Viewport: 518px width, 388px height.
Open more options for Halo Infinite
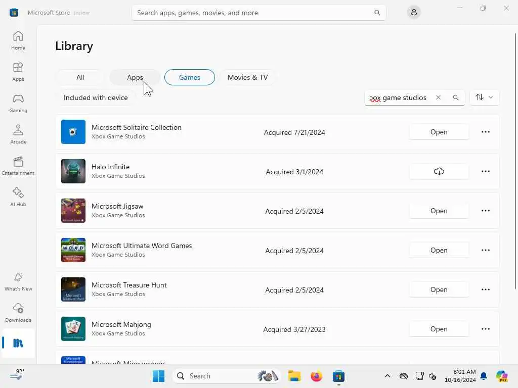pos(485,171)
